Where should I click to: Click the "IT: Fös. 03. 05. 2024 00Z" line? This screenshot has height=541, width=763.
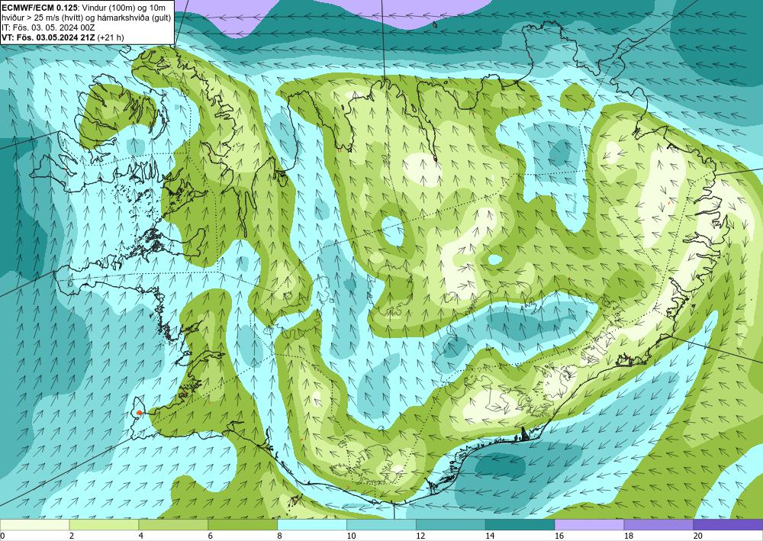(47, 27)
